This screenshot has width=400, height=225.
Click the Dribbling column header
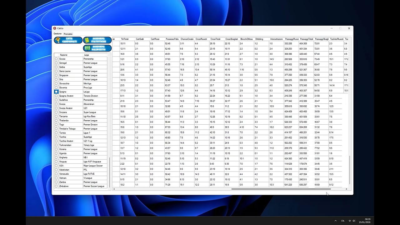pyautogui.click(x=262, y=39)
